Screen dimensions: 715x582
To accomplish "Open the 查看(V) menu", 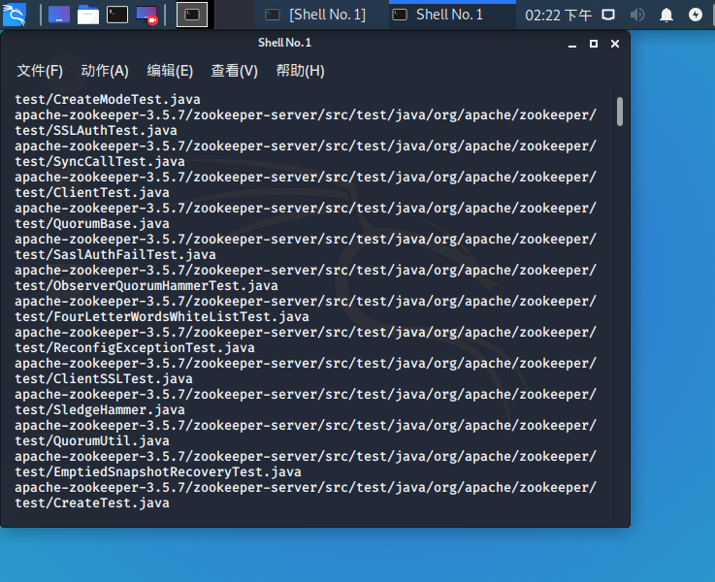I will point(235,71).
